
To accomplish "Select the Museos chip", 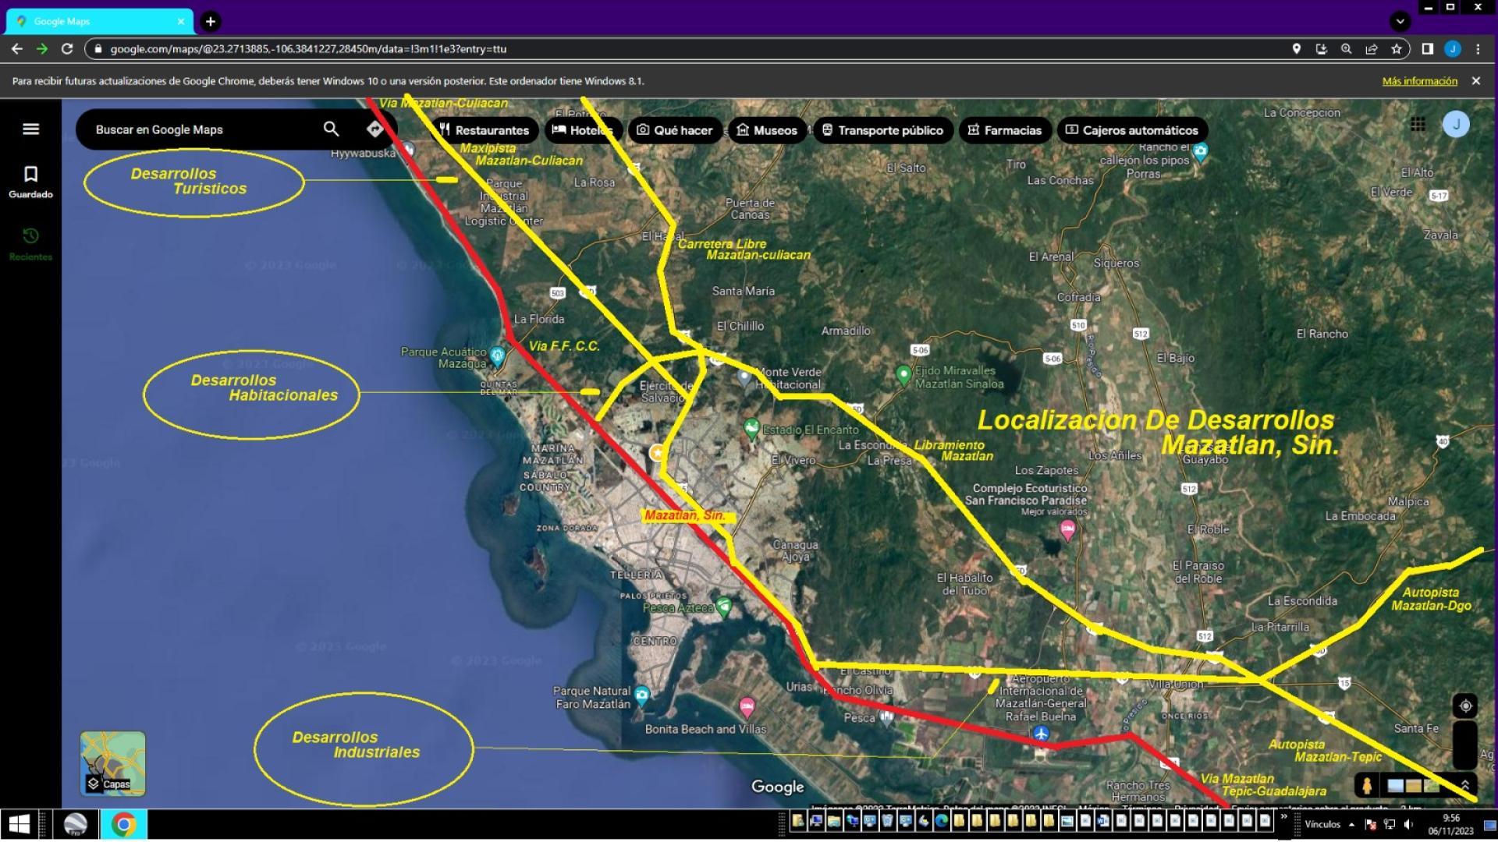I will pyautogui.click(x=767, y=130).
